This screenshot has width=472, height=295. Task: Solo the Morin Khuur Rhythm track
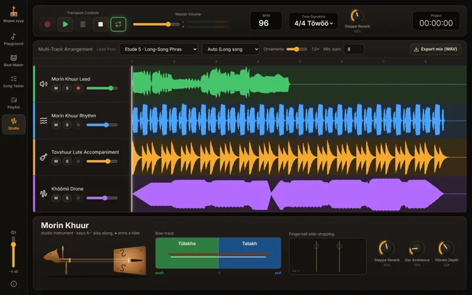click(x=67, y=125)
